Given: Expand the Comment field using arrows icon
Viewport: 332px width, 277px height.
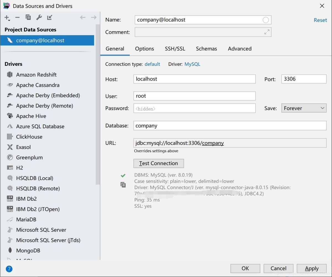Looking at the screenshot, I should (x=267, y=32).
